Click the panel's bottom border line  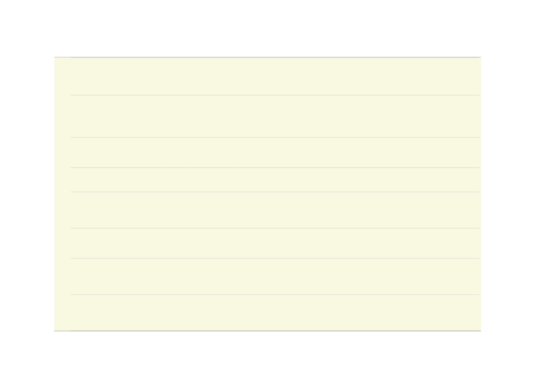[x=267, y=331]
